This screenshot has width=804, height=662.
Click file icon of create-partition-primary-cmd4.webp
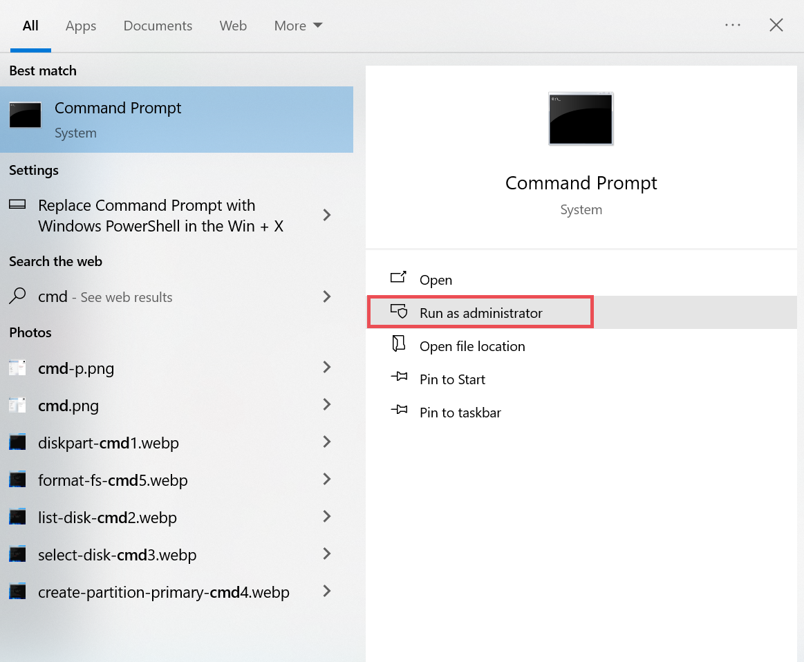coord(17,592)
